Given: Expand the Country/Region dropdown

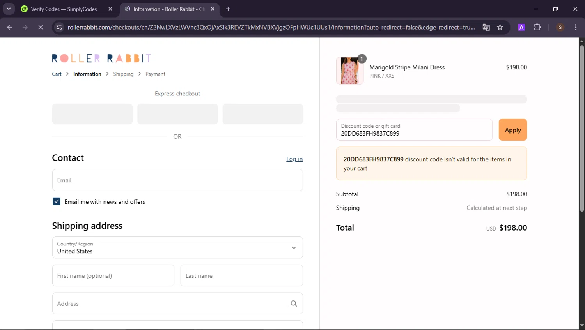Looking at the screenshot, I should (177, 247).
